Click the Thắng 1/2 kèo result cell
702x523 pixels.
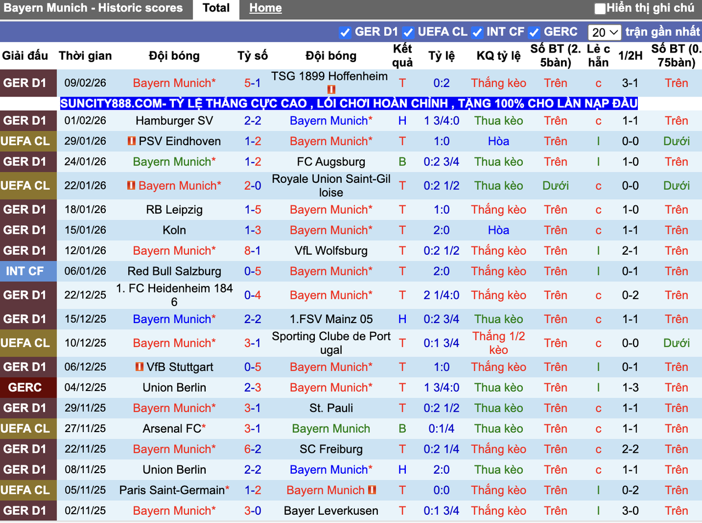pyautogui.click(x=499, y=343)
